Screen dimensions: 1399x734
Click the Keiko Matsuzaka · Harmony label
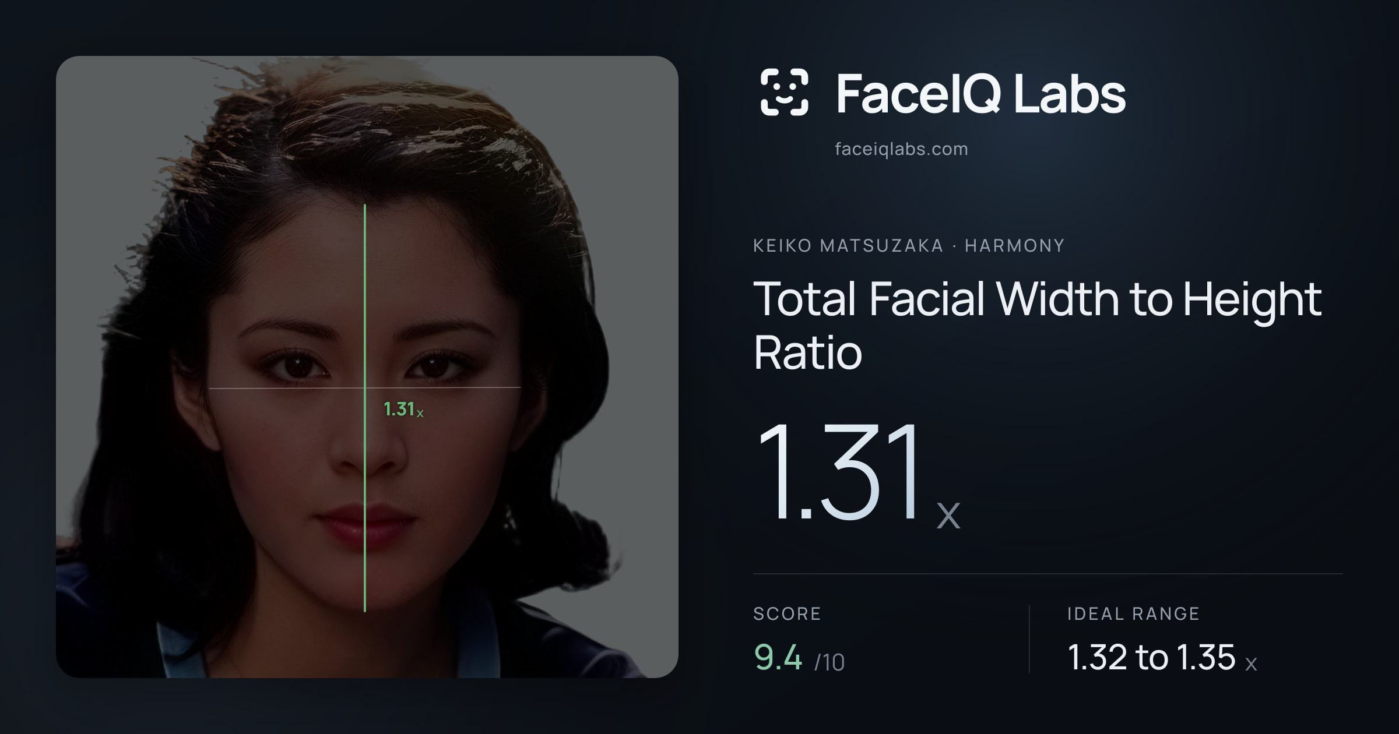pos(909,246)
